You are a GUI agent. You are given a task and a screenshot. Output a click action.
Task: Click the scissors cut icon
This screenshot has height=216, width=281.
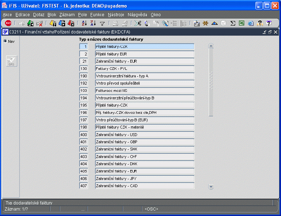pyautogui.click(x=138, y=23)
